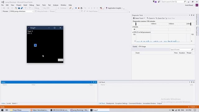Switch to Pong # app on taskbar
Viewport: 199px width, 112px height.
coord(99,110)
